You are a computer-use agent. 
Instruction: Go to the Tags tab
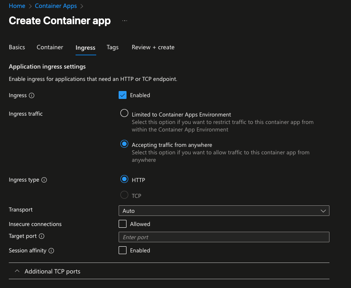(x=112, y=47)
